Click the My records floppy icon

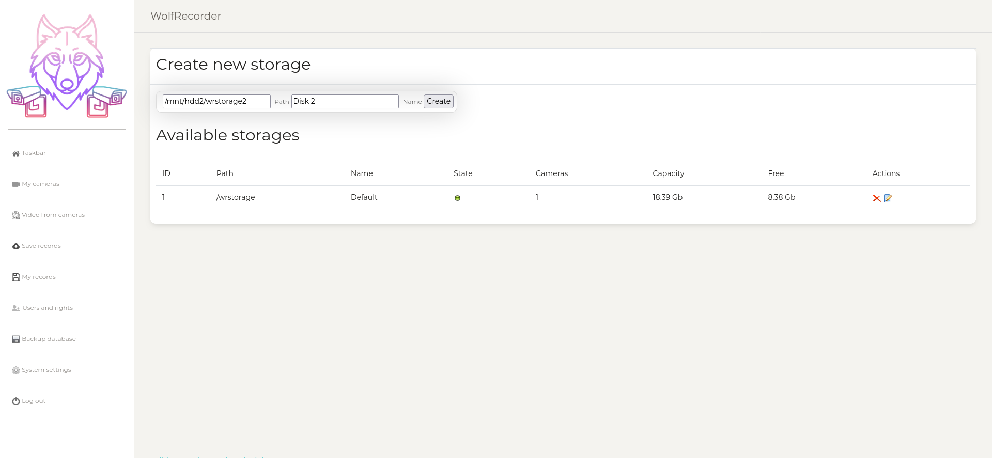coord(16,277)
